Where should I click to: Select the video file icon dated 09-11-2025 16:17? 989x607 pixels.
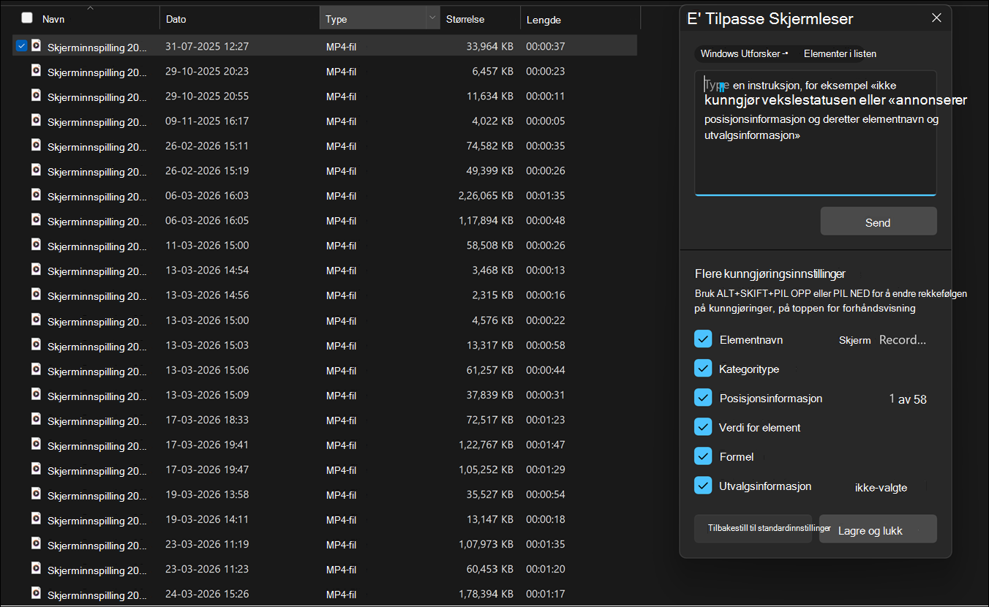coord(35,121)
